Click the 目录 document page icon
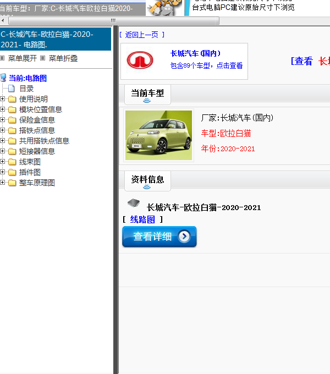330x374 pixels. [x=12, y=89]
